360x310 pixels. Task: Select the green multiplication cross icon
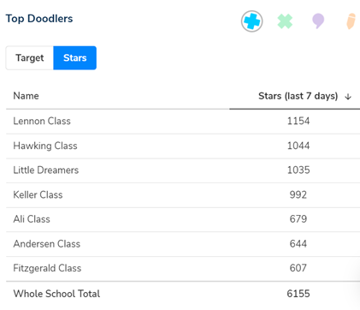[285, 21]
